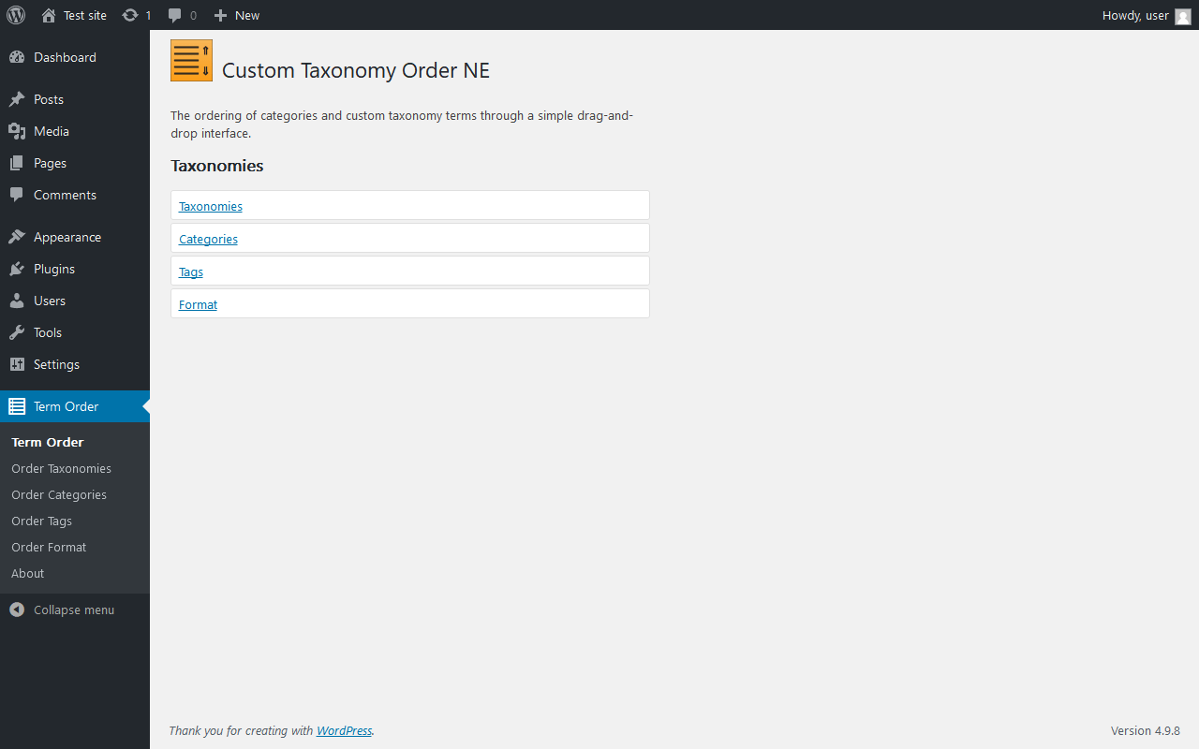Open the Howdy, user account menu
This screenshot has height=749, width=1199.
1135,15
